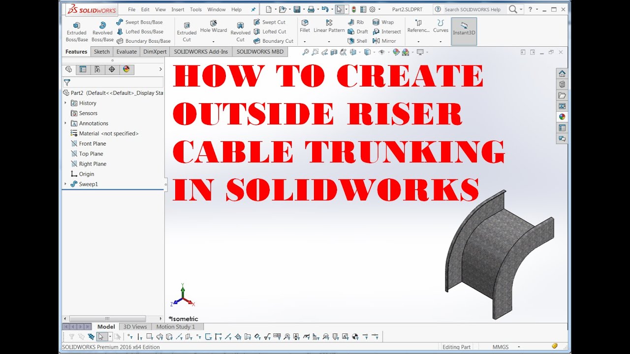Screen dimensions: 630x354
Task: Select the Extruded Boss/Base tool
Action: 77,32
